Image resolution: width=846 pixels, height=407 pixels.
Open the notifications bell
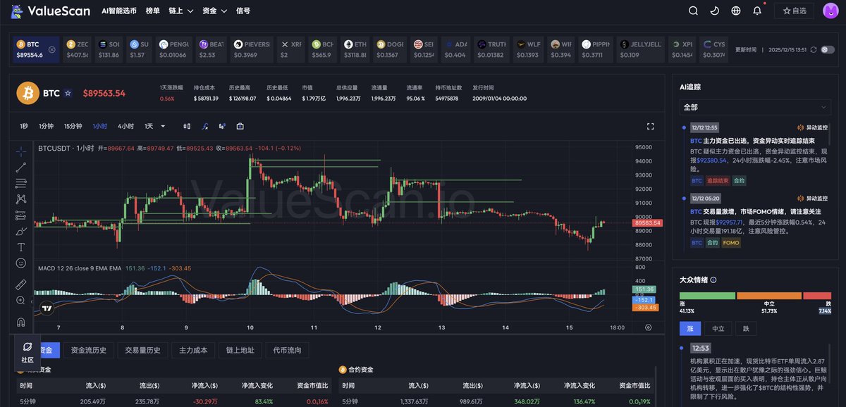click(757, 11)
